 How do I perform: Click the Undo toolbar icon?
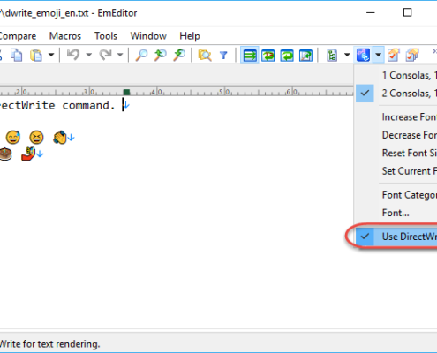73,55
